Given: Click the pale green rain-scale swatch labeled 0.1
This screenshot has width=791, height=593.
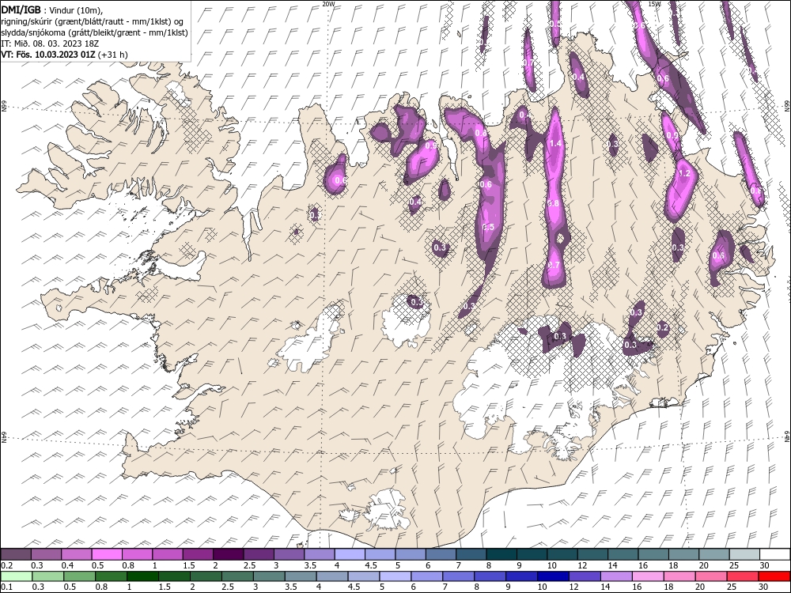Looking at the screenshot, I should (16, 576).
